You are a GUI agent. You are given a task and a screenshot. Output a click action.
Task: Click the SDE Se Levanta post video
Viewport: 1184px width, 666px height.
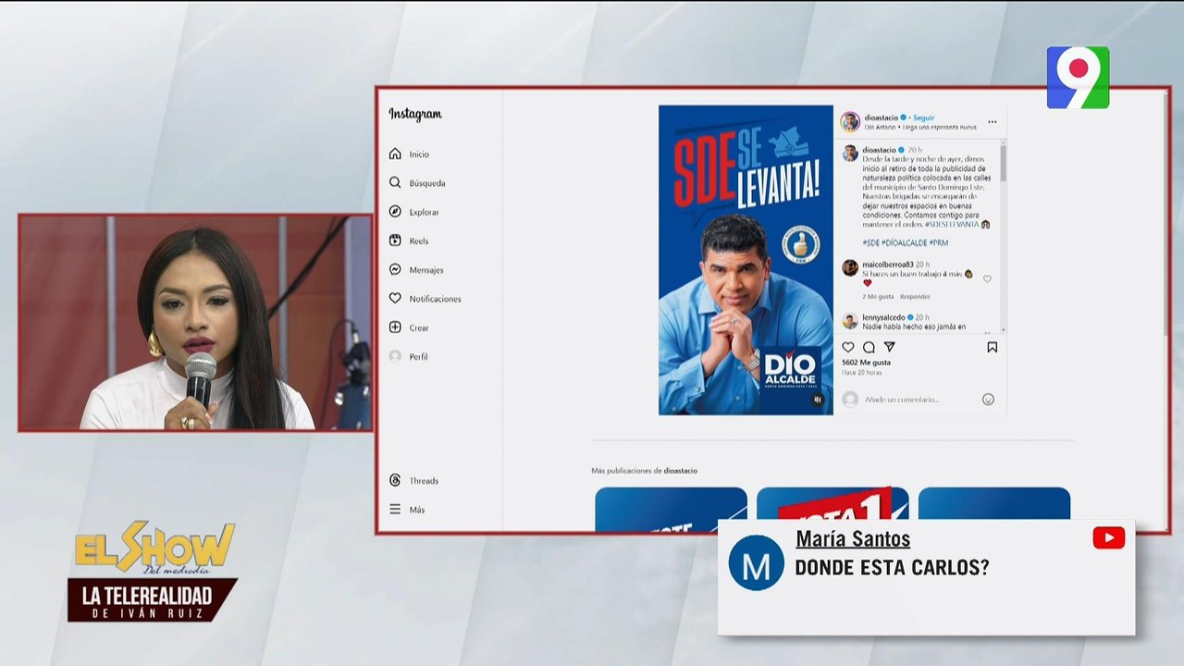point(746,260)
